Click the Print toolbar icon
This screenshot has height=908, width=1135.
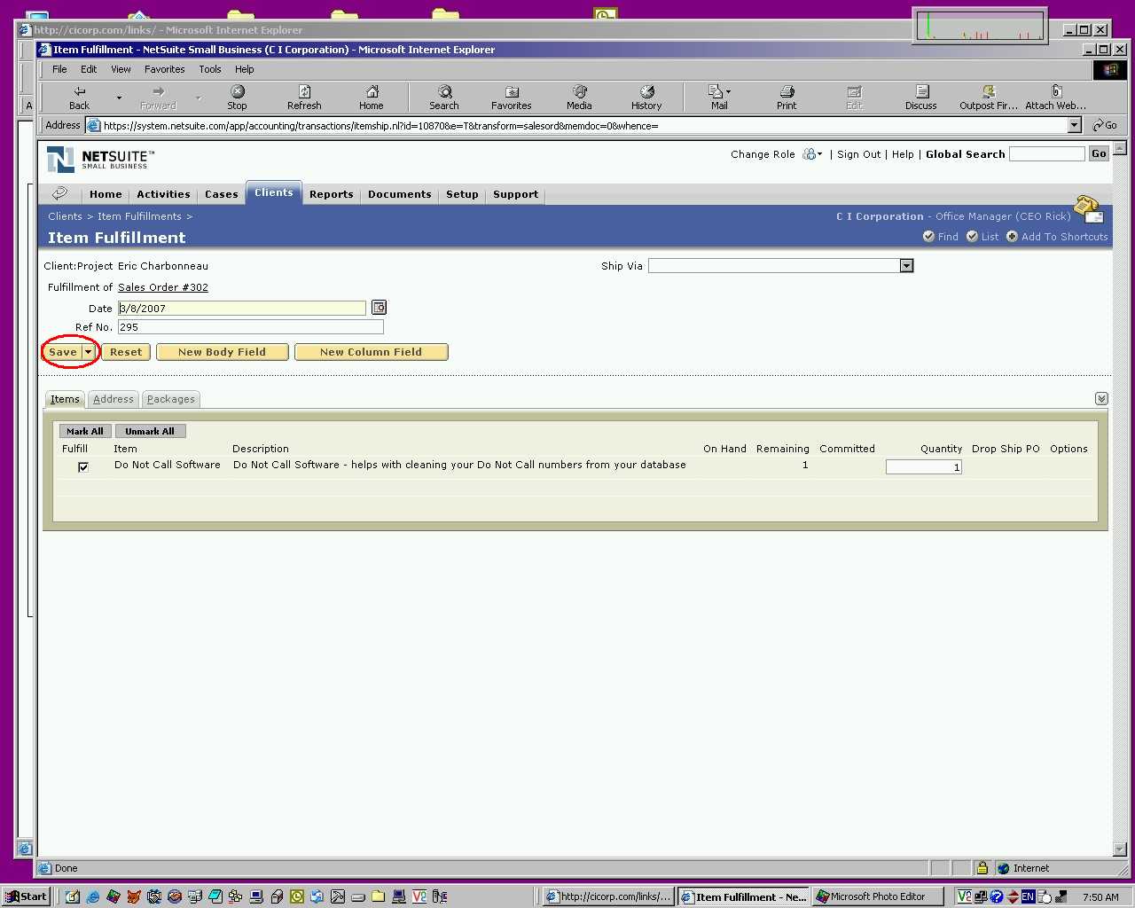[x=787, y=97]
